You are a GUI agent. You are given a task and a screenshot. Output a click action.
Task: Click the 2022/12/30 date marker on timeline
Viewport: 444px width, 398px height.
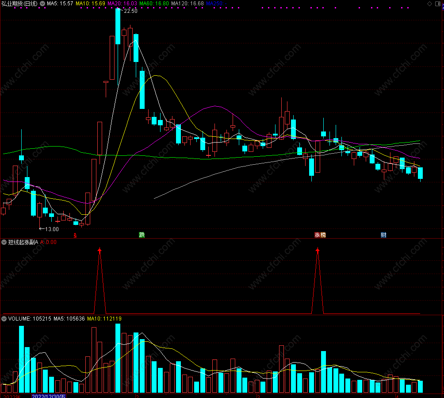49,396
